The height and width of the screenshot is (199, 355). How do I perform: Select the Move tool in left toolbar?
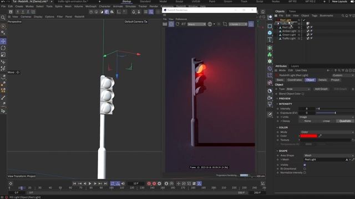coord(3,41)
